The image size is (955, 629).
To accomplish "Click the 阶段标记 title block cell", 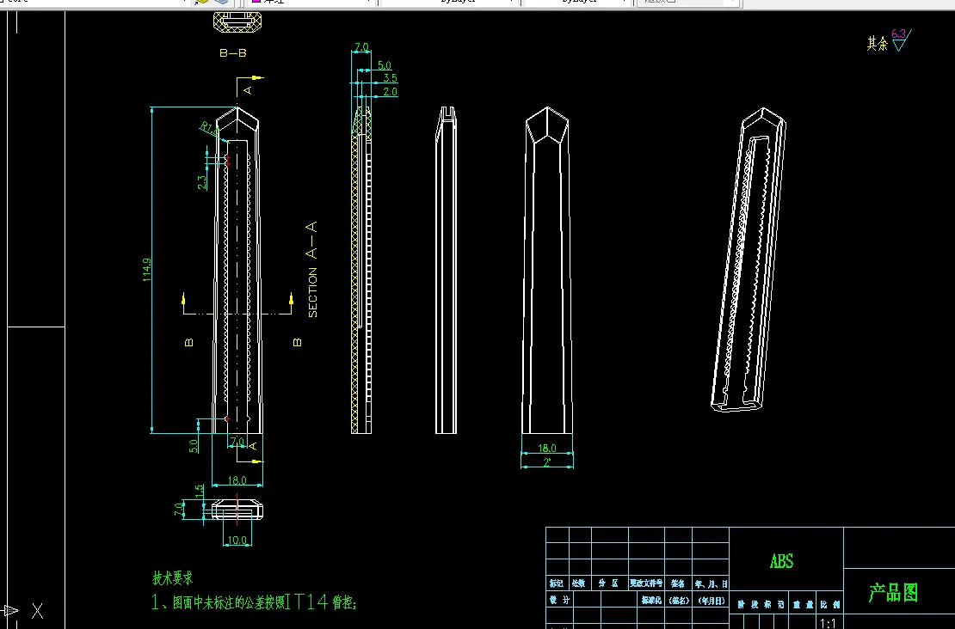I will click(760, 604).
